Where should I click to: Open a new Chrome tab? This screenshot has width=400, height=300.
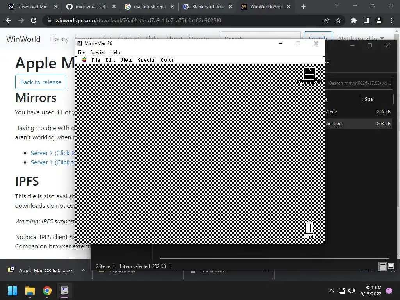(x=303, y=7)
